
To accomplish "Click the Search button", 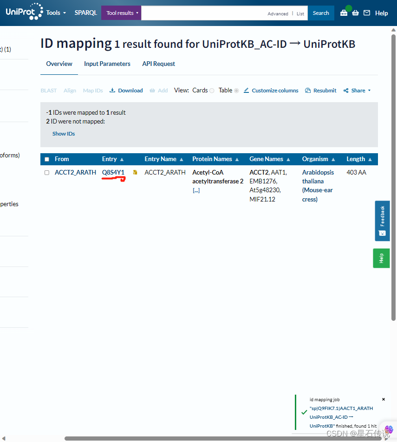I will tap(321, 13).
